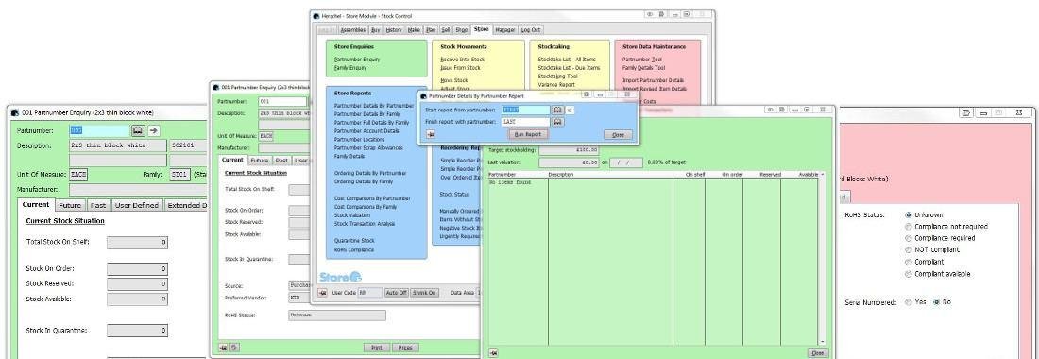Set Serial Numbered to Yes
The width and height of the screenshot is (1039, 359).
(908, 302)
